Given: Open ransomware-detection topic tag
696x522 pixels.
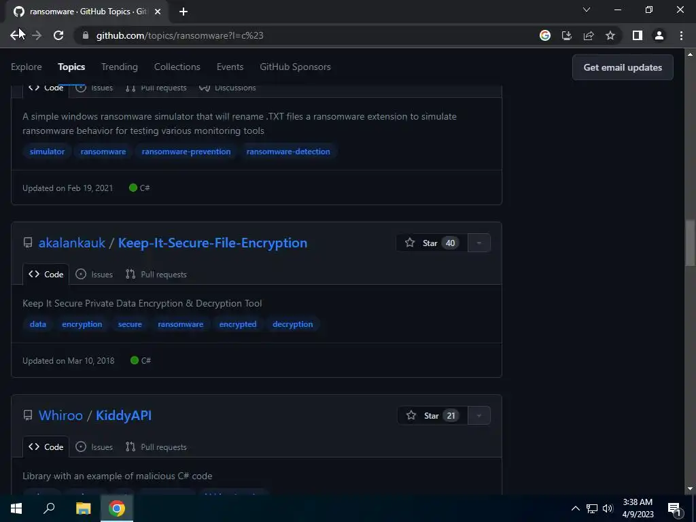Looking at the screenshot, I should click(x=288, y=152).
